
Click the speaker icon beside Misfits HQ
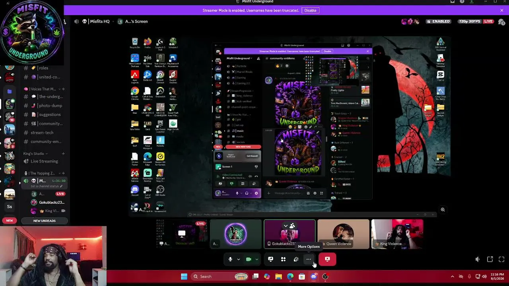(x=76, y=21)
